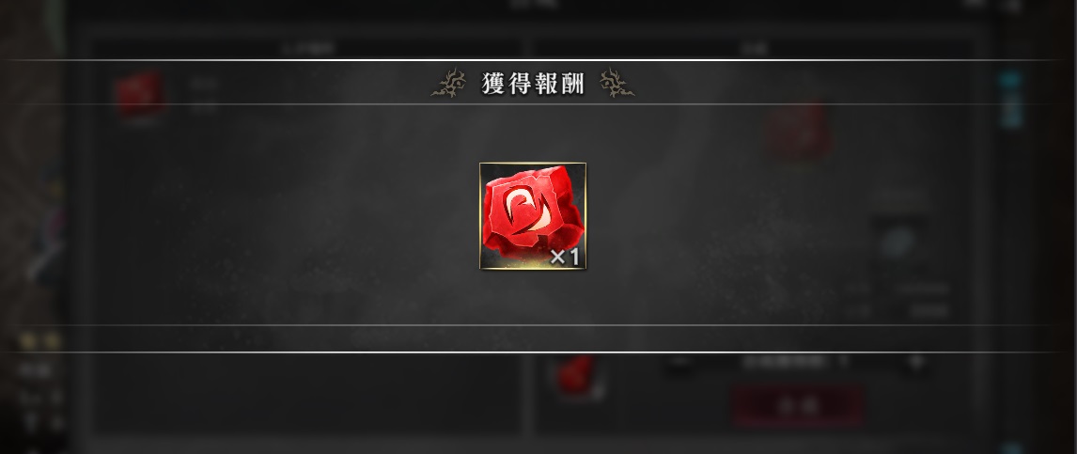1077x454 pixels.
Task: Increase quantity with blurred plus button
Action: pyautogui.click(x=916, y=363)
